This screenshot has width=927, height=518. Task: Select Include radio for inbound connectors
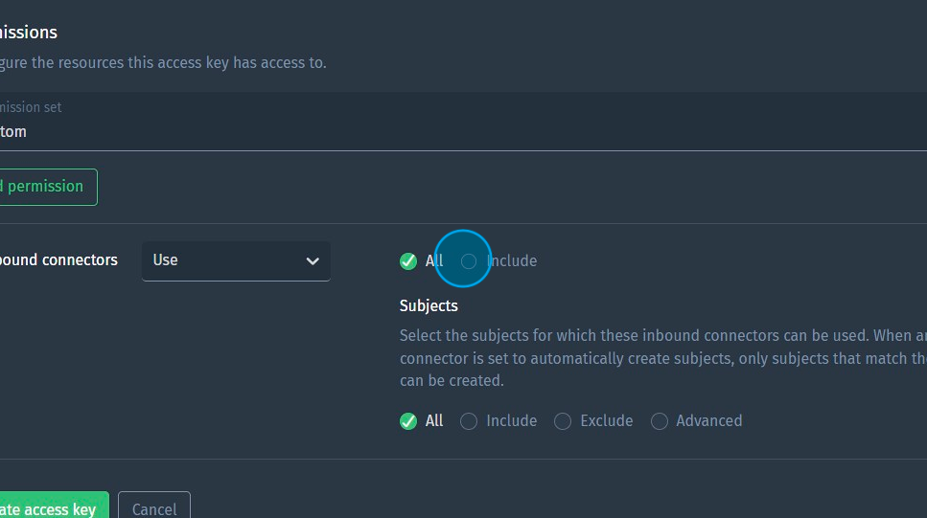(x=469, y=261)
